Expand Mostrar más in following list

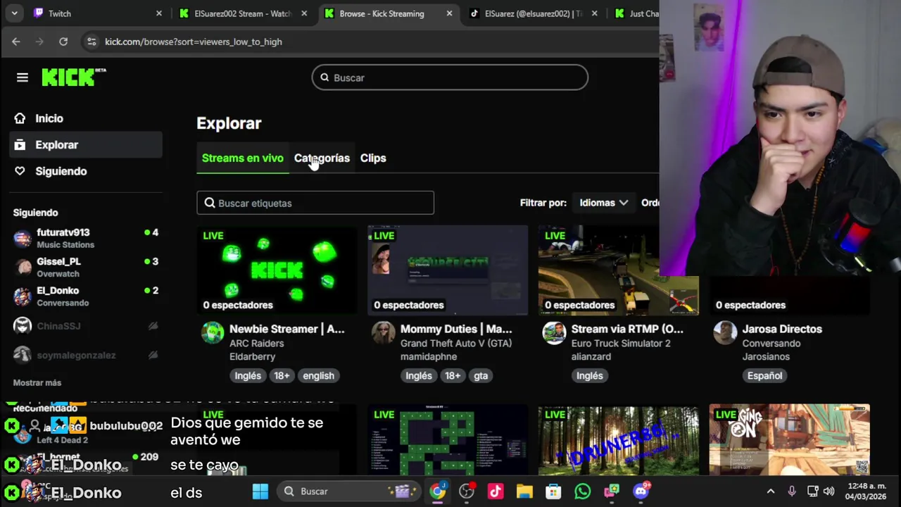[x=37, y=382]
